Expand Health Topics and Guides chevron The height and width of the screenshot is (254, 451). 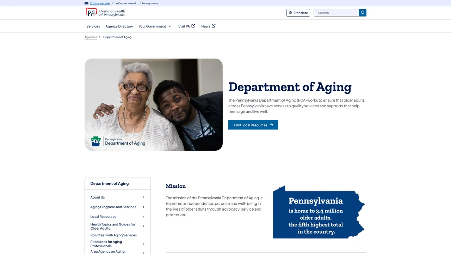point(143,226)
